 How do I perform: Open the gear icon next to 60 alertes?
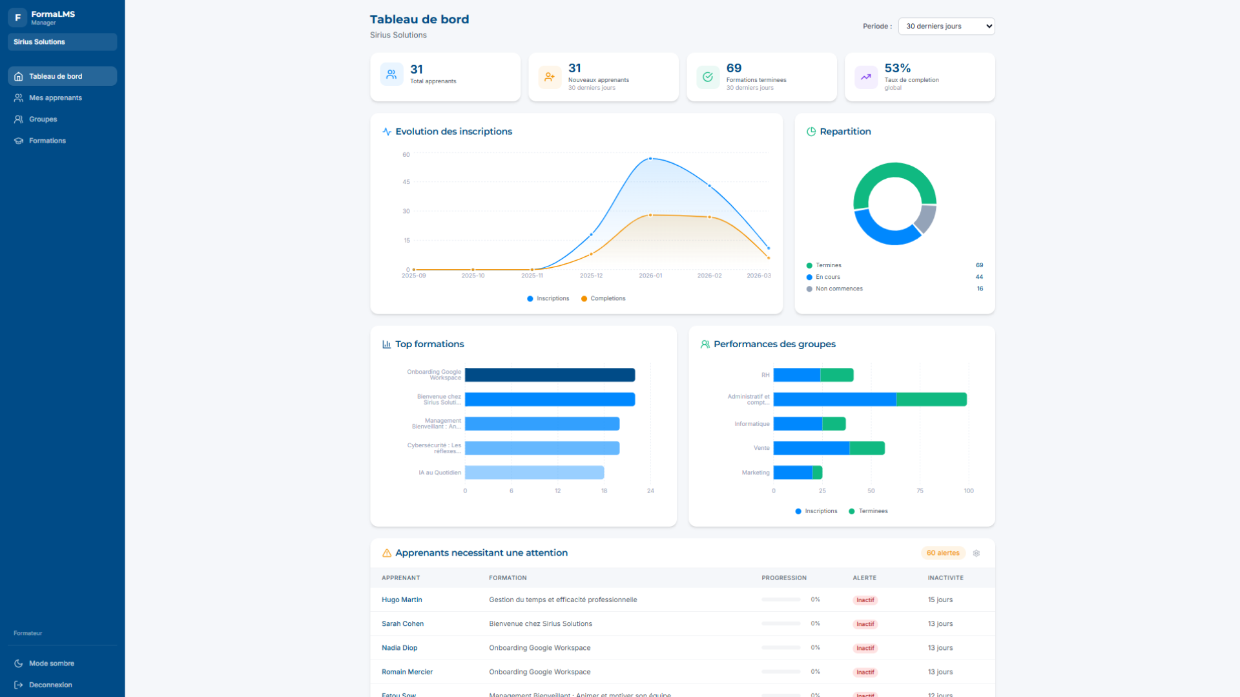pos(976,553)
